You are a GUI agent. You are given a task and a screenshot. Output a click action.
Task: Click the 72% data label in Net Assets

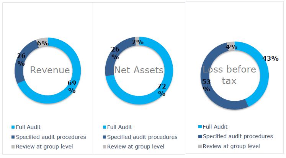point(162,90)
